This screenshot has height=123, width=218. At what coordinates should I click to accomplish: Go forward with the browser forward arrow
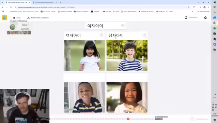tap(7, 7)
